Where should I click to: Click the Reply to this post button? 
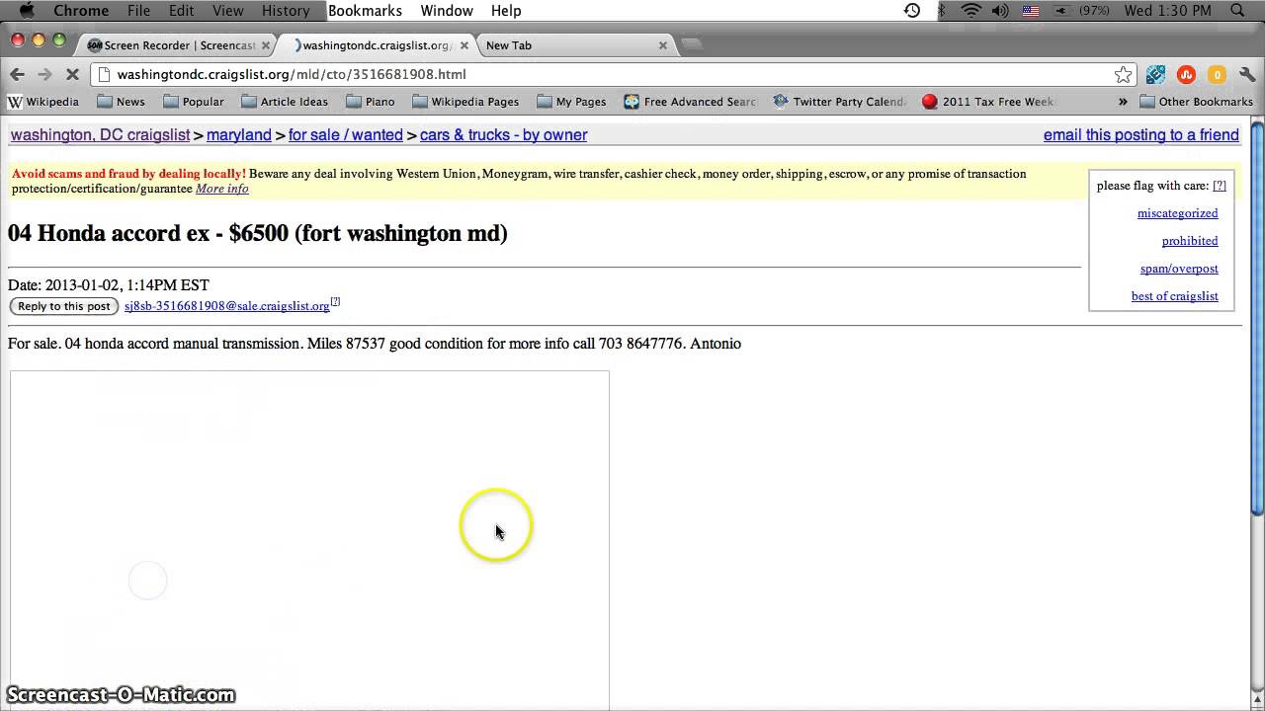pyautogui.click(x=64, y=306)
